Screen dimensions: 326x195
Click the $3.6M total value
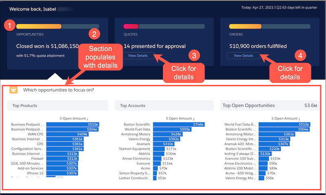coord(311,105)
